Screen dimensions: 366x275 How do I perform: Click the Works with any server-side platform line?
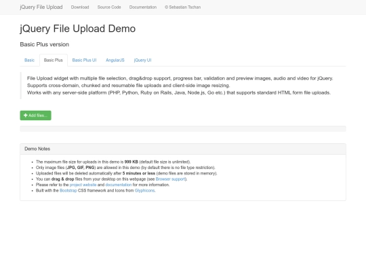[179, 92]
